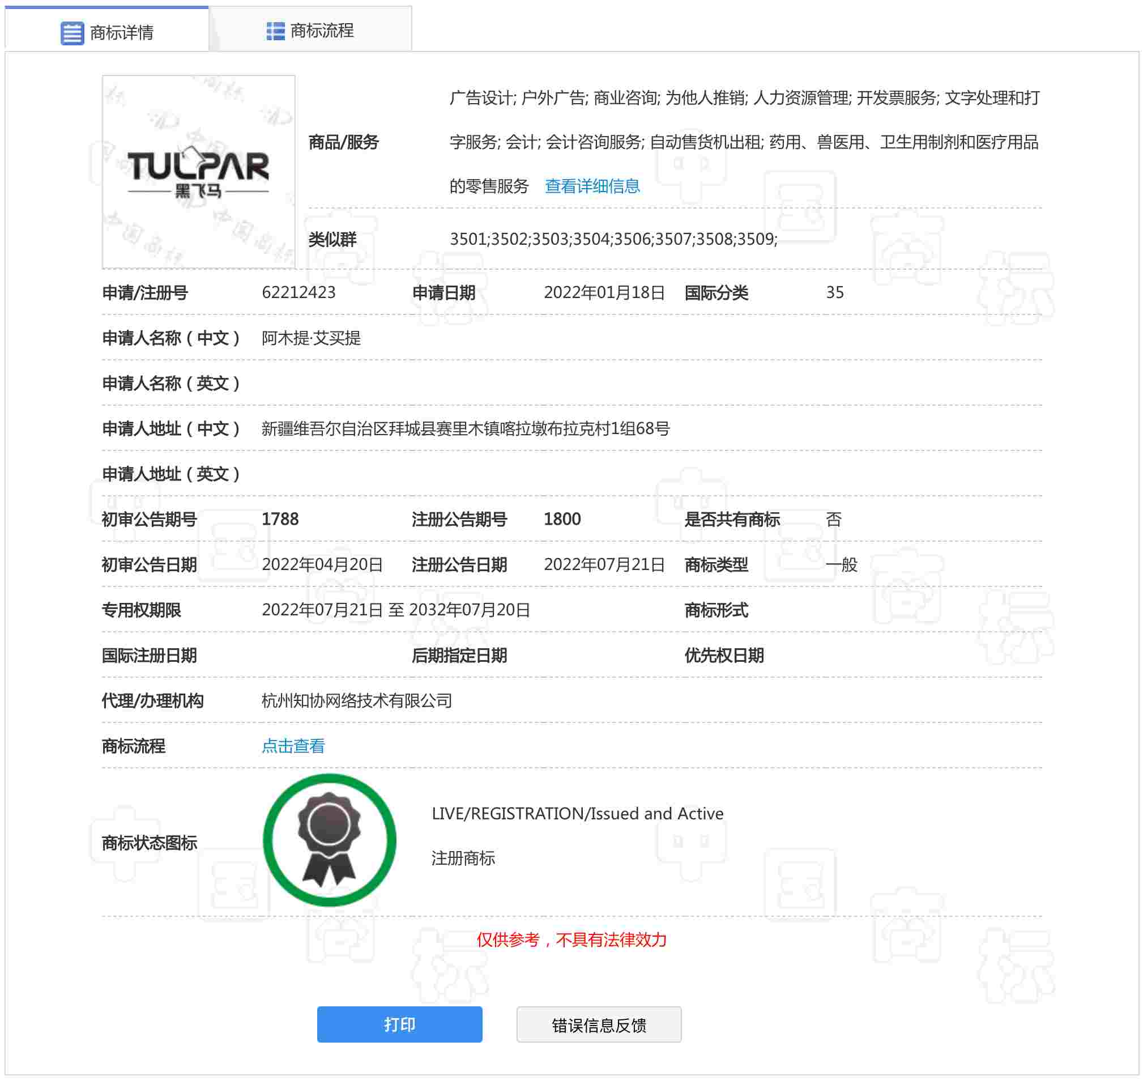Open the 查看详细信息 link

[x=592, y=186]
